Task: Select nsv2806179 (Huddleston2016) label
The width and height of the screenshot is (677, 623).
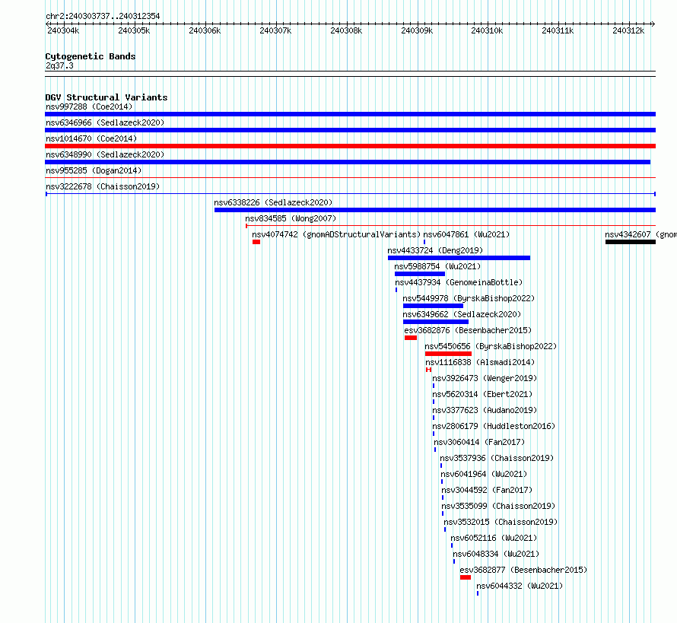Action: tap(494, 426)
